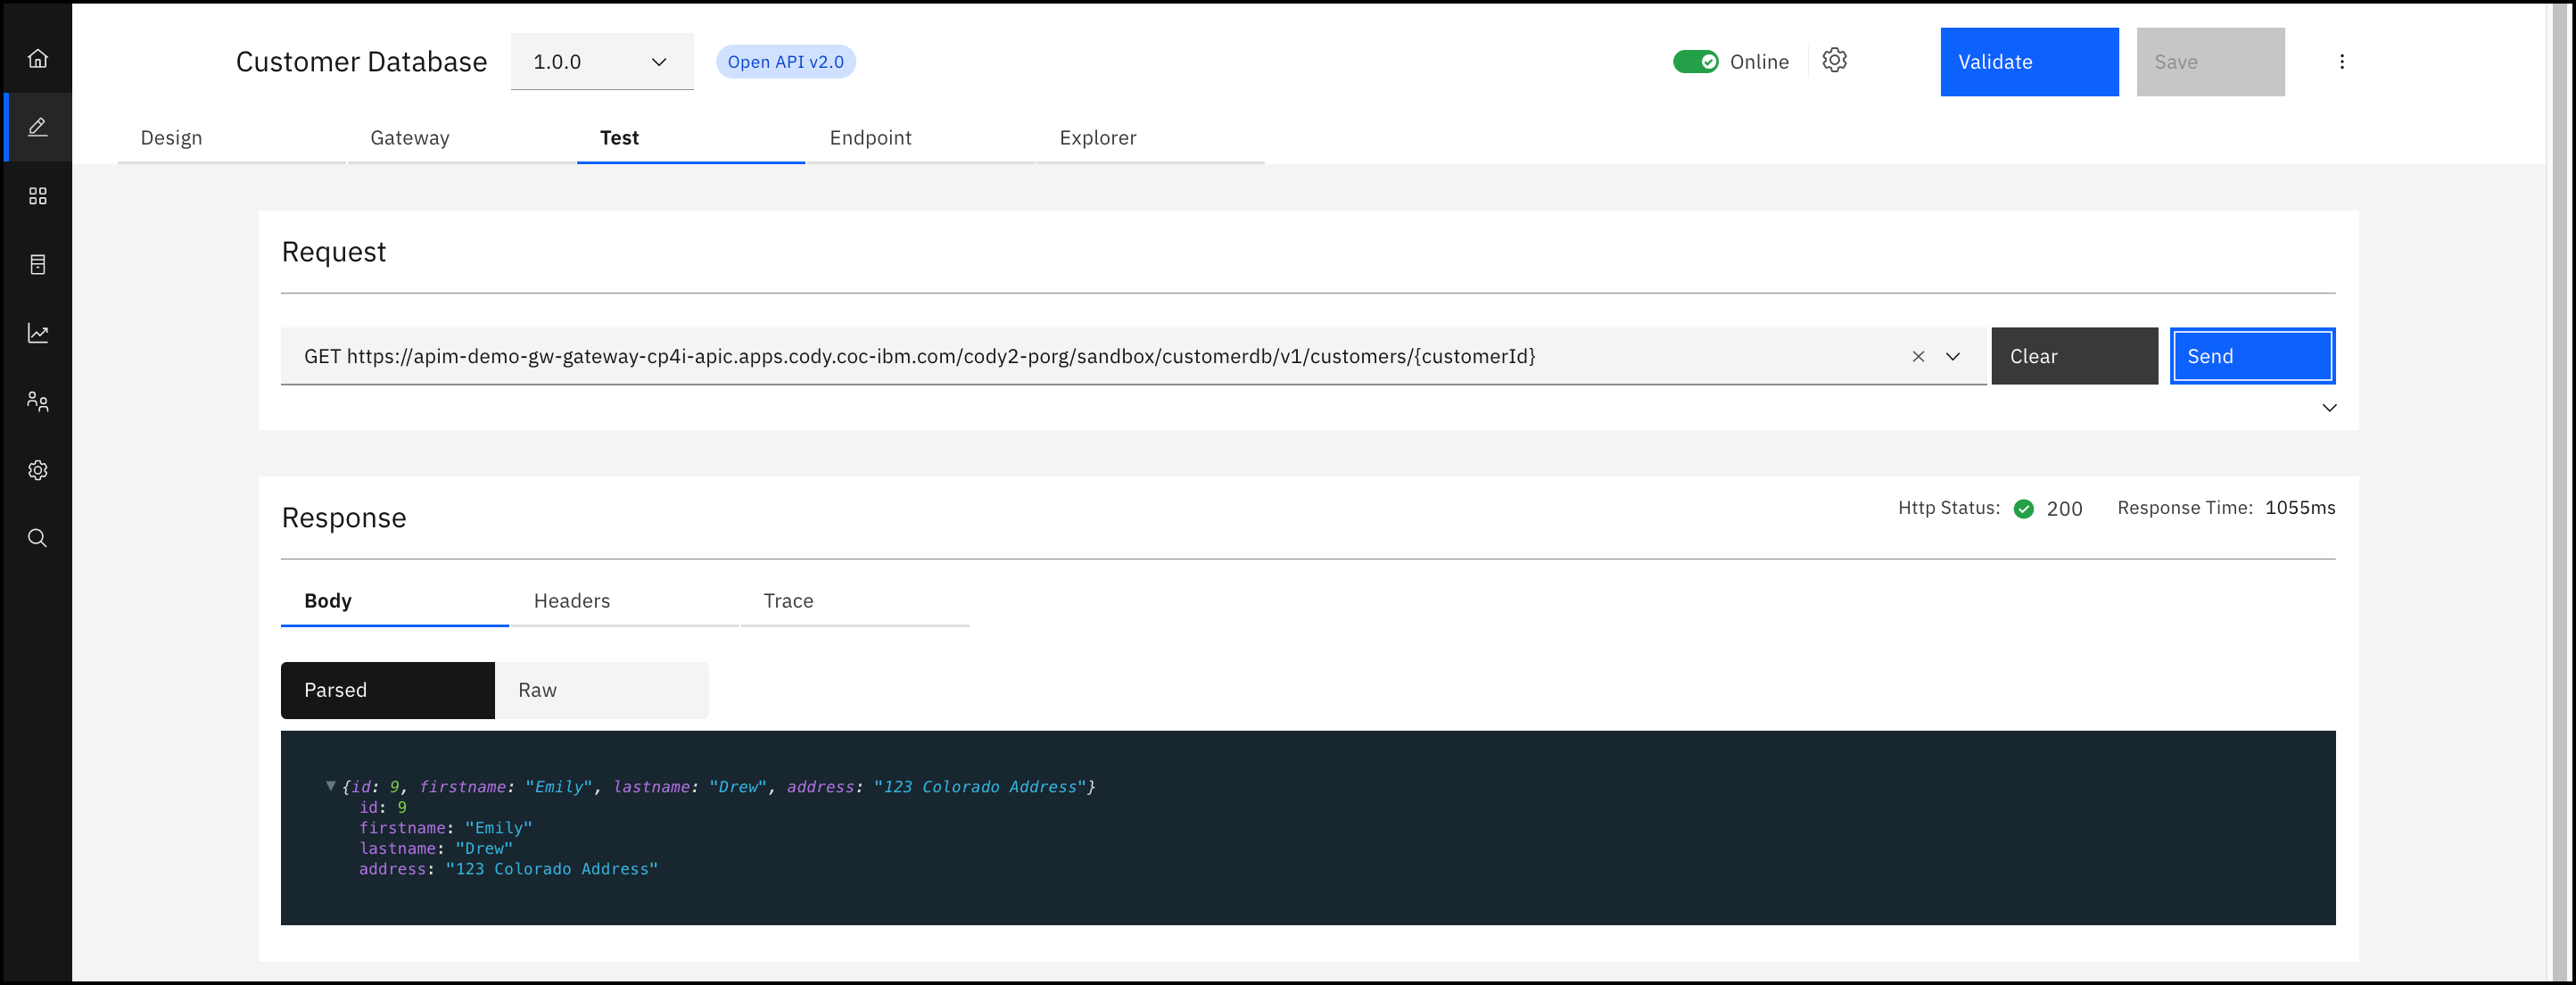Open the Analytics chart icon
This screenshot has height=985, width=2576.
click(x=38, y=333)
